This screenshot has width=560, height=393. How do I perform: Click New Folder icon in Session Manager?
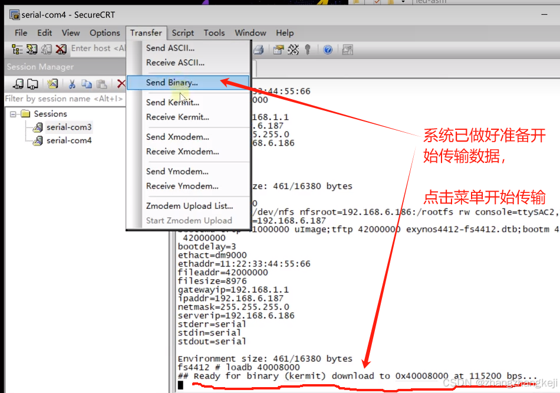click(32, 84)
